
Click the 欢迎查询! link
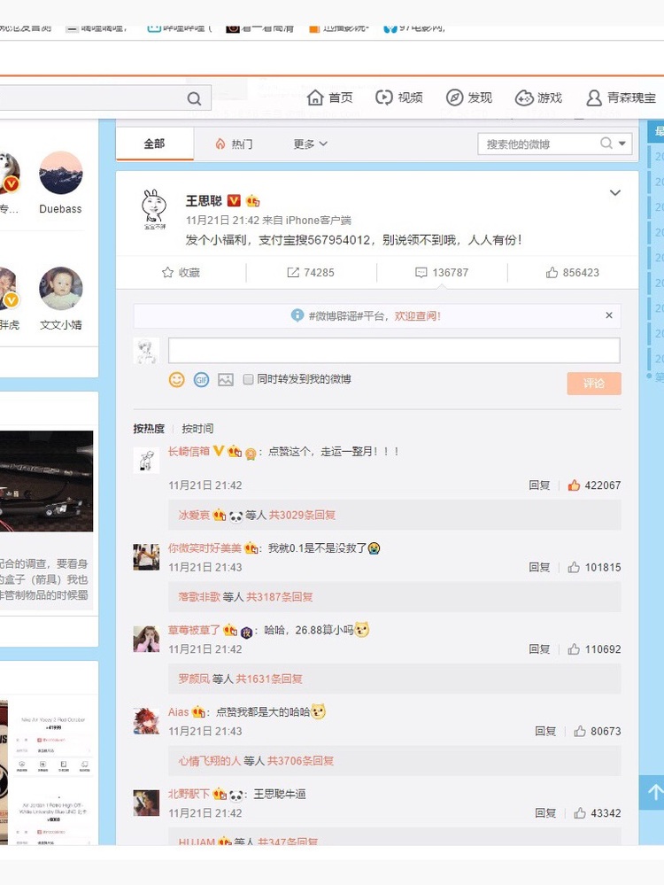418,316
